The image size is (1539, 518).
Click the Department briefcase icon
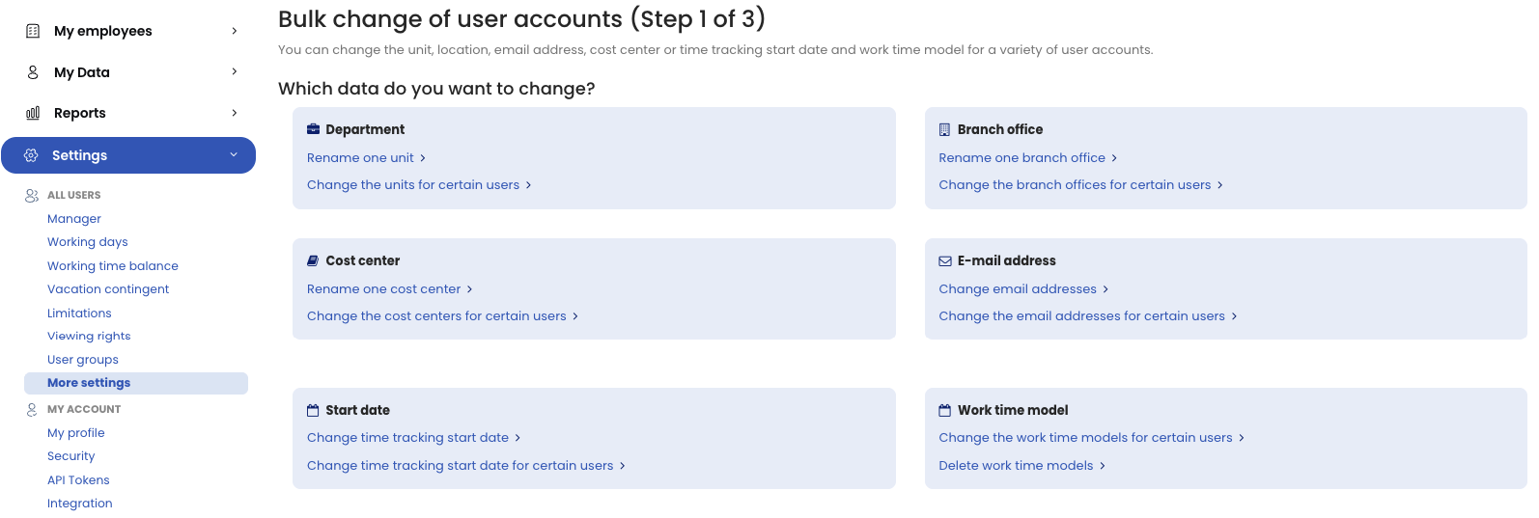[313, 129]
